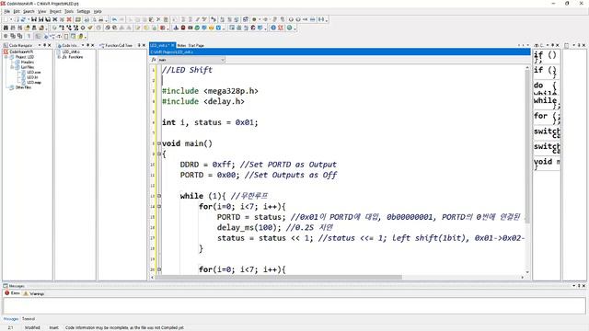Open the Messages panel dropdown arrow

pos(574,286)
